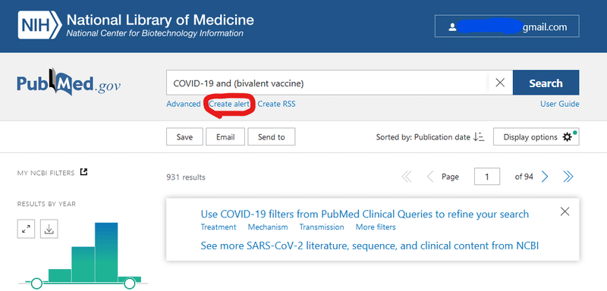This screenshot has width=607, height=291.
Task: Click the left handle of year slider
Action: [36, 283]
